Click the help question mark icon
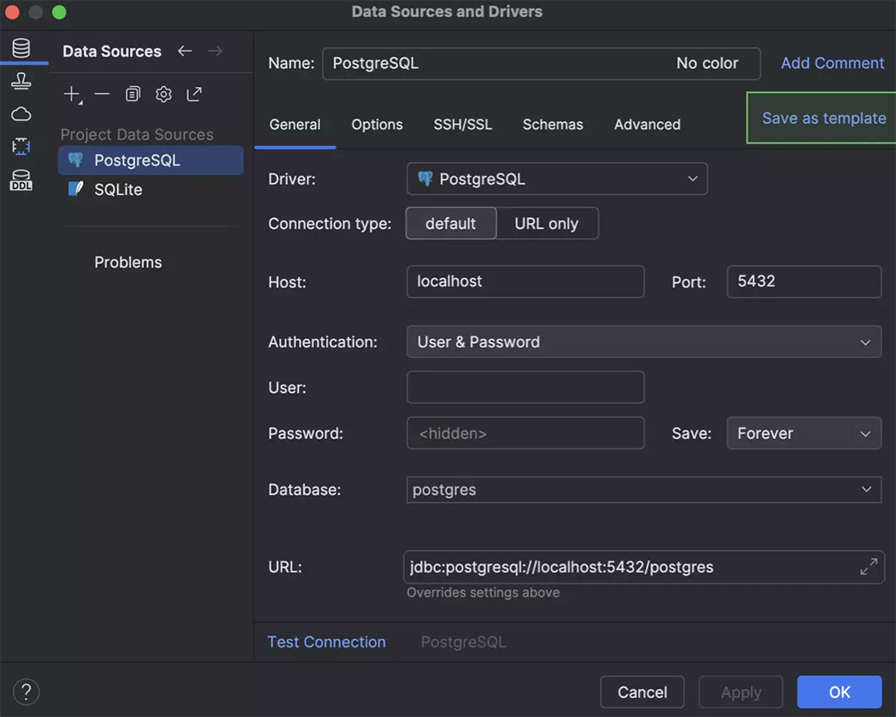The width and height of the screenshot is (896, 717). pyautogui.click(x=26, y=691)
